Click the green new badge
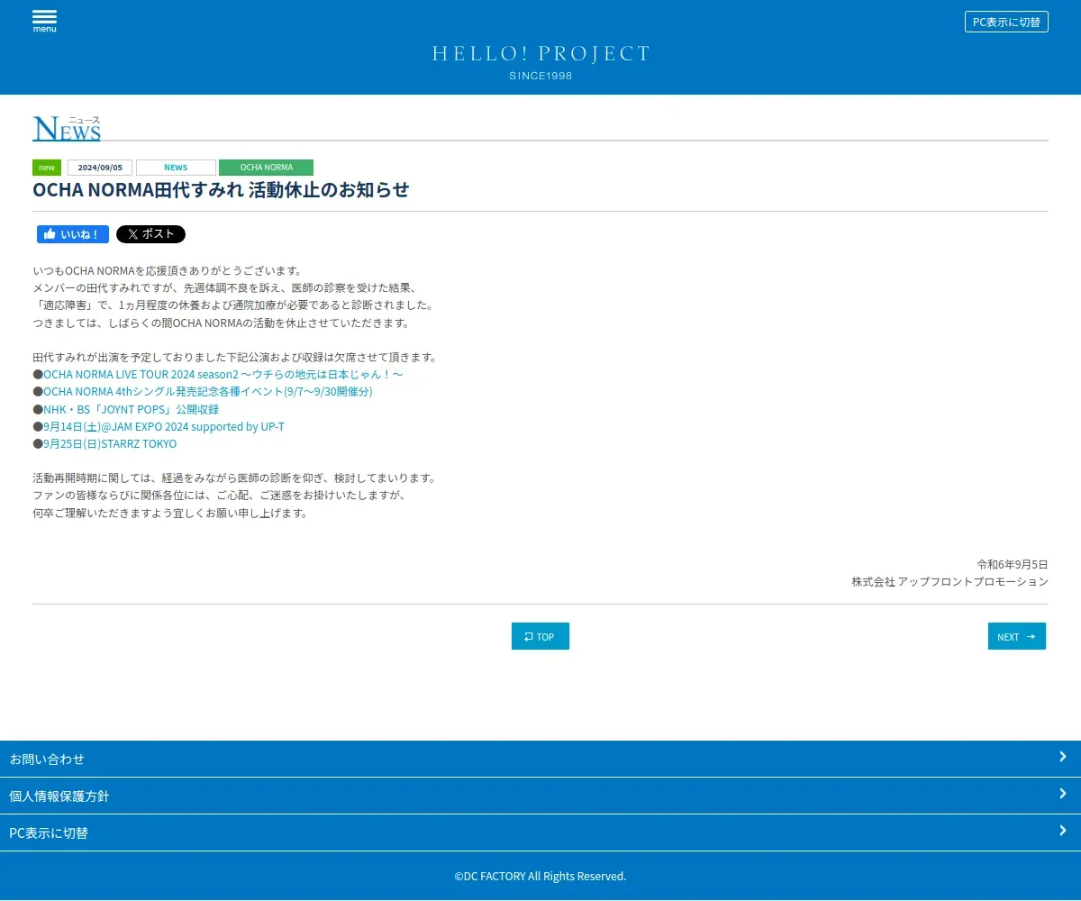 coord(47,168)
